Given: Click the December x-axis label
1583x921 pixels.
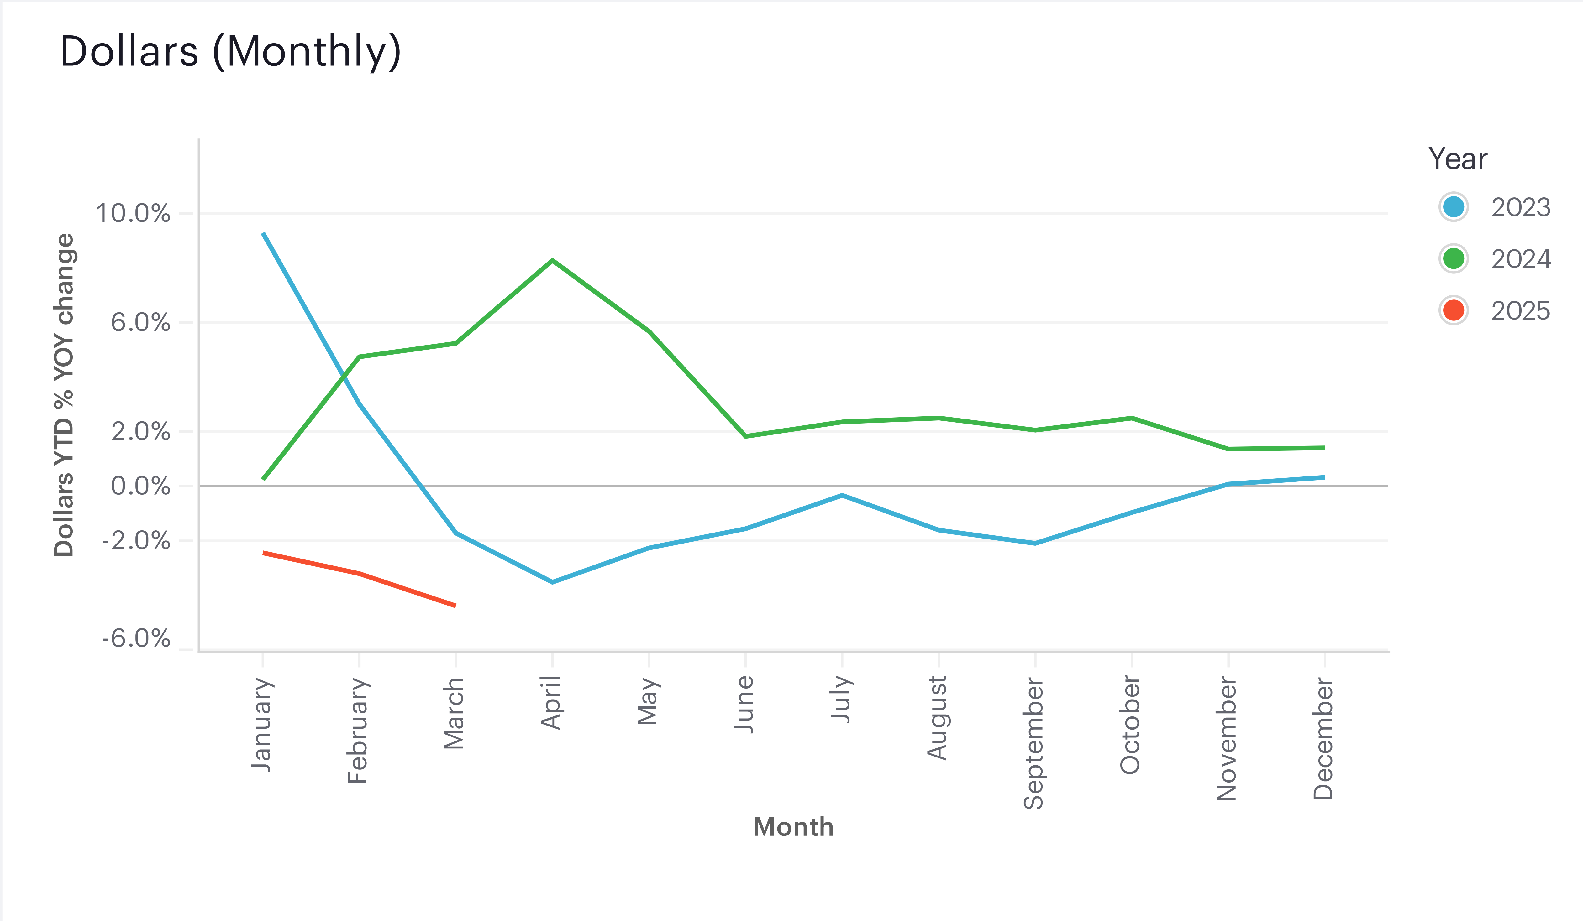Looking at the screenshot, I should tap(1323, 738).
